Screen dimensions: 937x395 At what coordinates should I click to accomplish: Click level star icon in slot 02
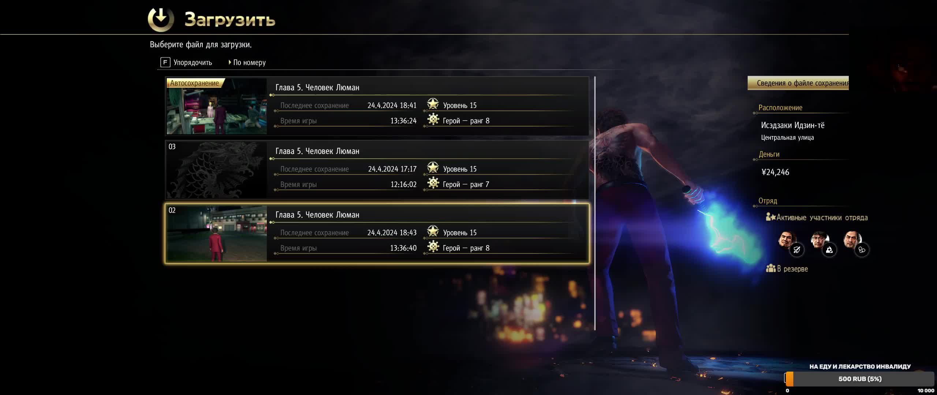433,232
